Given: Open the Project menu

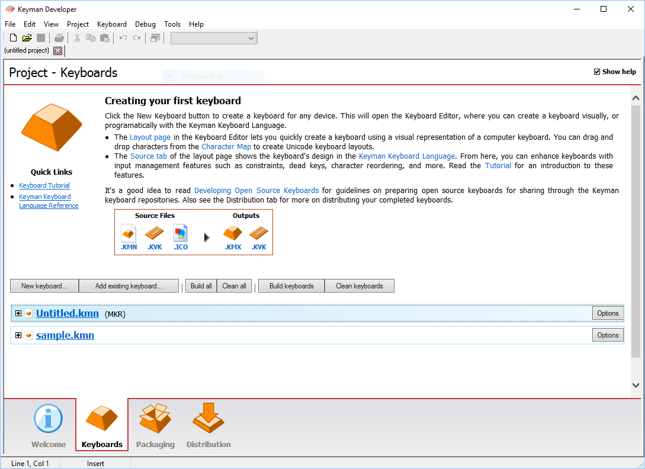Looking at the screenshot, I should pyautogui.click(x=78, y=24).
